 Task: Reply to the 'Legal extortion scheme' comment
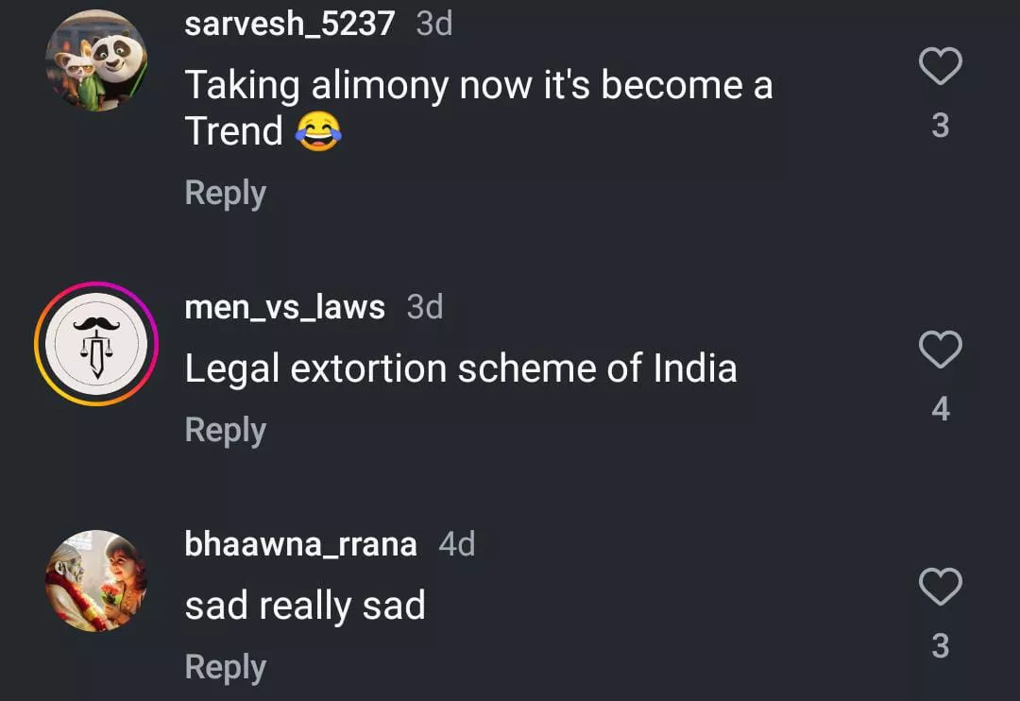coord(225,430)
